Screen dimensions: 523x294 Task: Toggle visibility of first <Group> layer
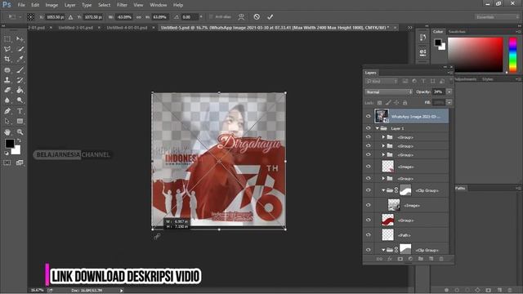tap(369, 137)
